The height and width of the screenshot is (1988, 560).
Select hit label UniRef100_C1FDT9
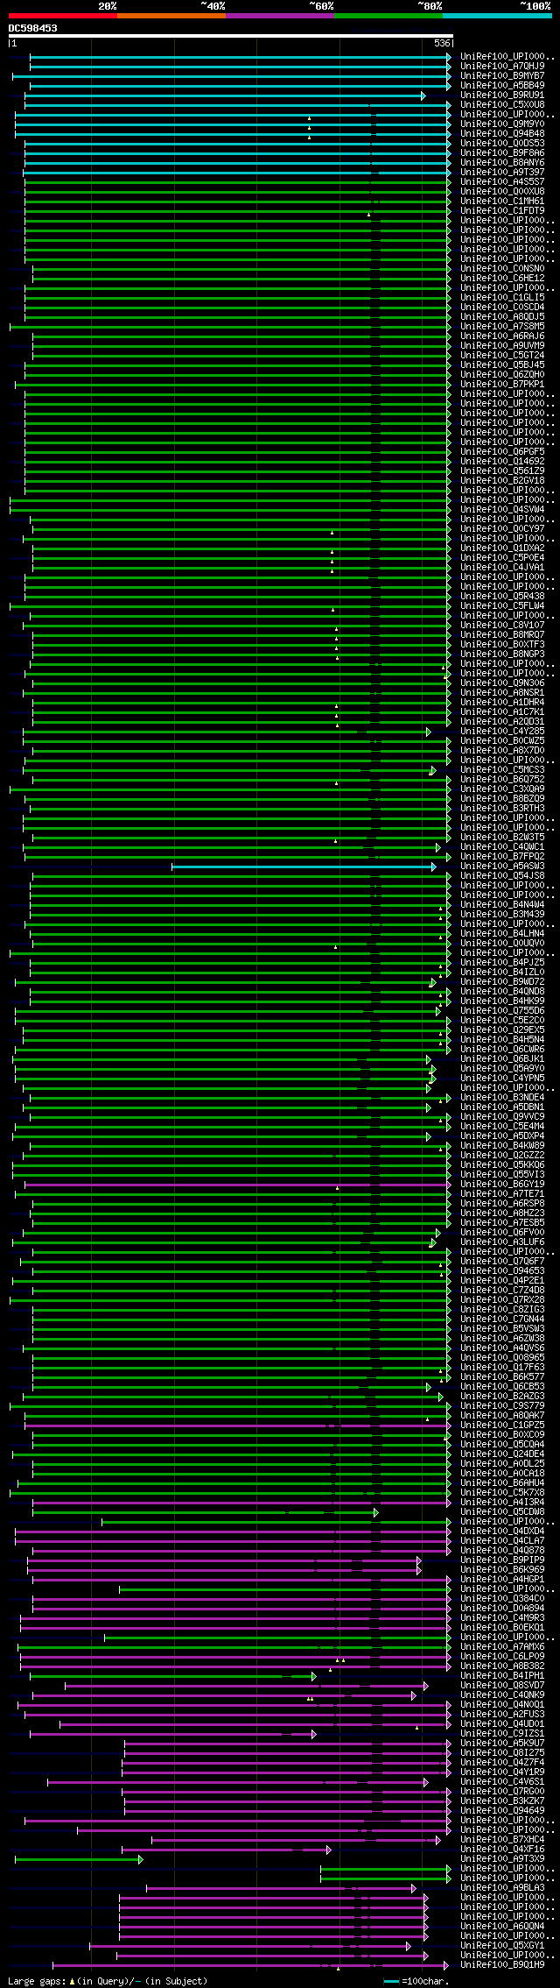(x=502, y=211)
